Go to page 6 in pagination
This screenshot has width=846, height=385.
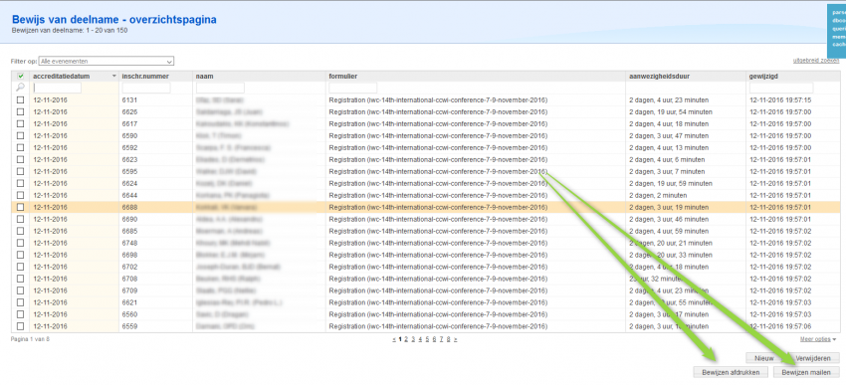pos(434,339)
